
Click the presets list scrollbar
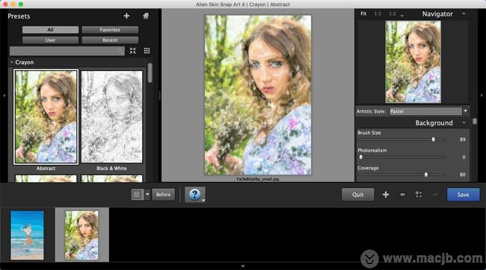[x=150, y=73]
